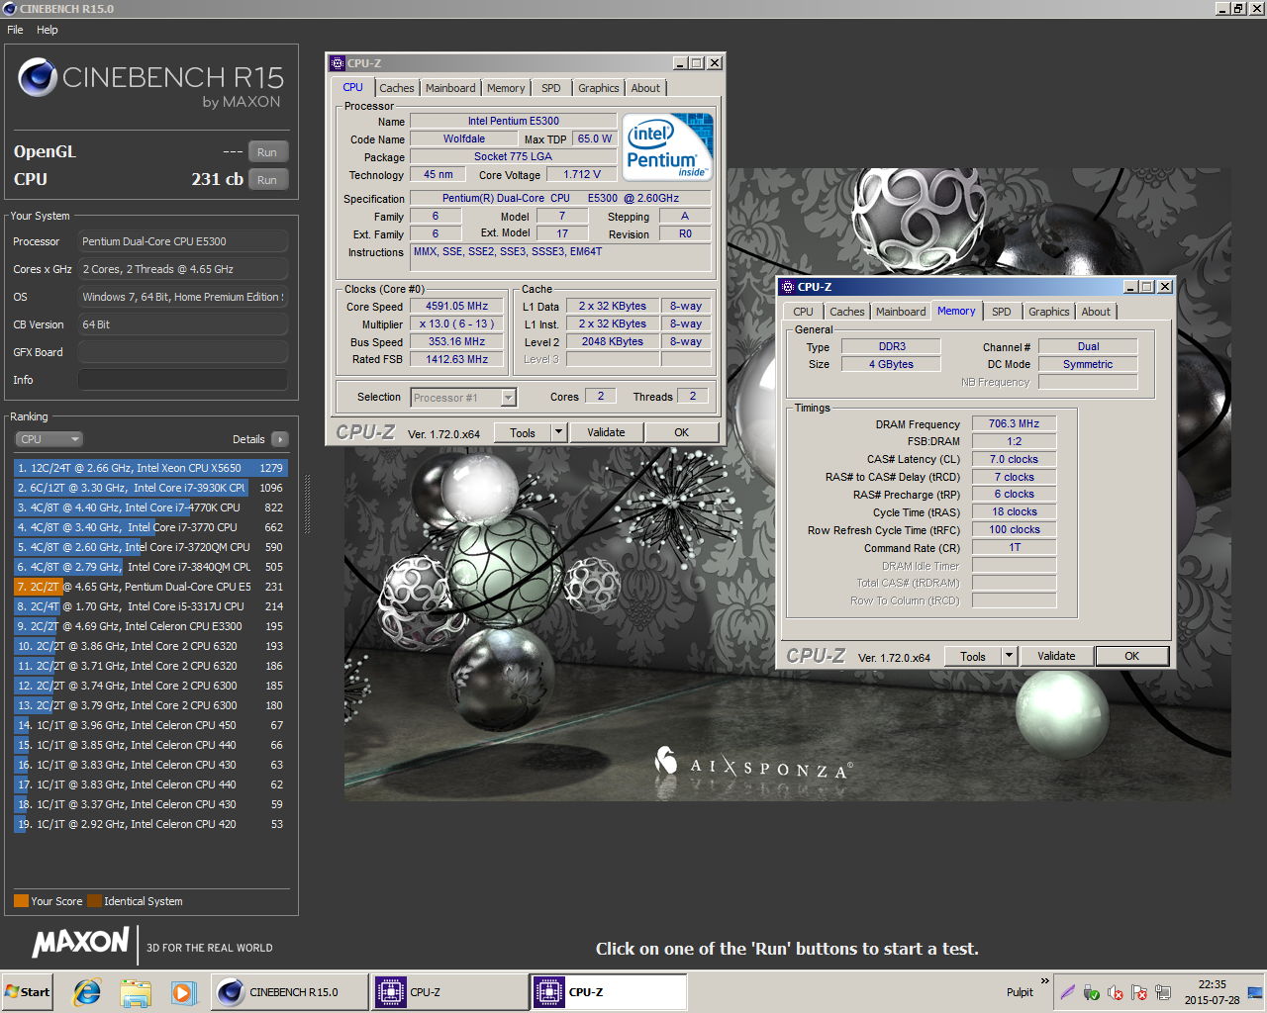The width and height of the screenshot is (1267, 1013).
Task: Select the Celeron CPU 420 ranking row
Action: click(x=150, y=824)
